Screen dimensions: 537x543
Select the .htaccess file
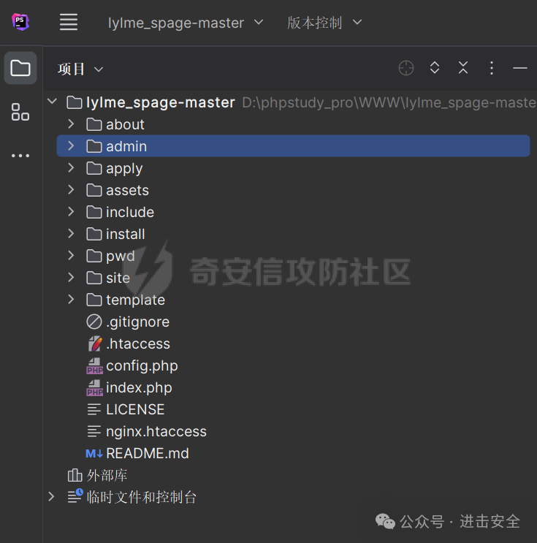pos(138,344)
